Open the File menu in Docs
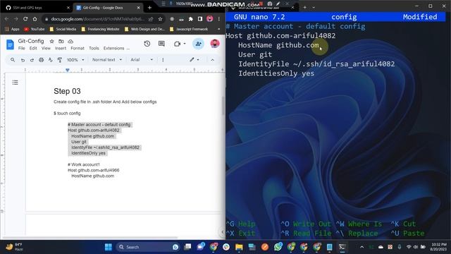Image resolution: width=451 pixels, height=254 pixels. pos(22,48)
